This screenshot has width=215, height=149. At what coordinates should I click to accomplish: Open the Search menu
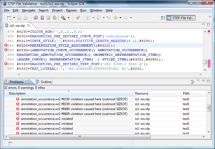click(43, 10)
